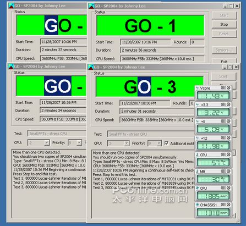Click 'Test 1, 800000 Lucas-Lehmer' line in CPU 2 window
The width and height of the screenshot is (246, 226).
50,178
